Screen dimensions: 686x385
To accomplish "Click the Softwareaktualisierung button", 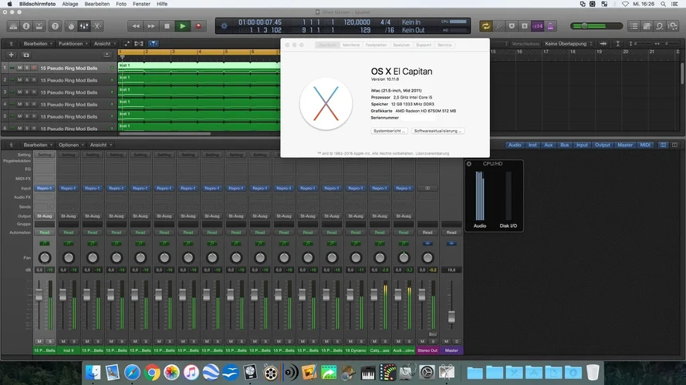I will 438,131.
